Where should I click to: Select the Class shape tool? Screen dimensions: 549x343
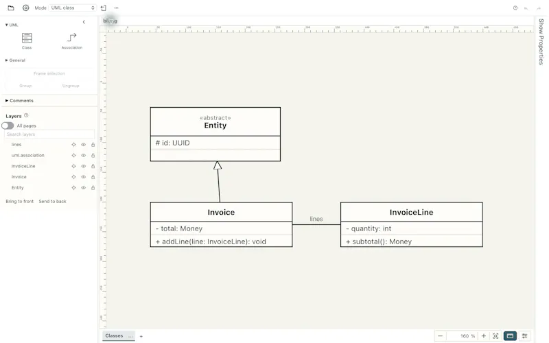click(27, 41)
